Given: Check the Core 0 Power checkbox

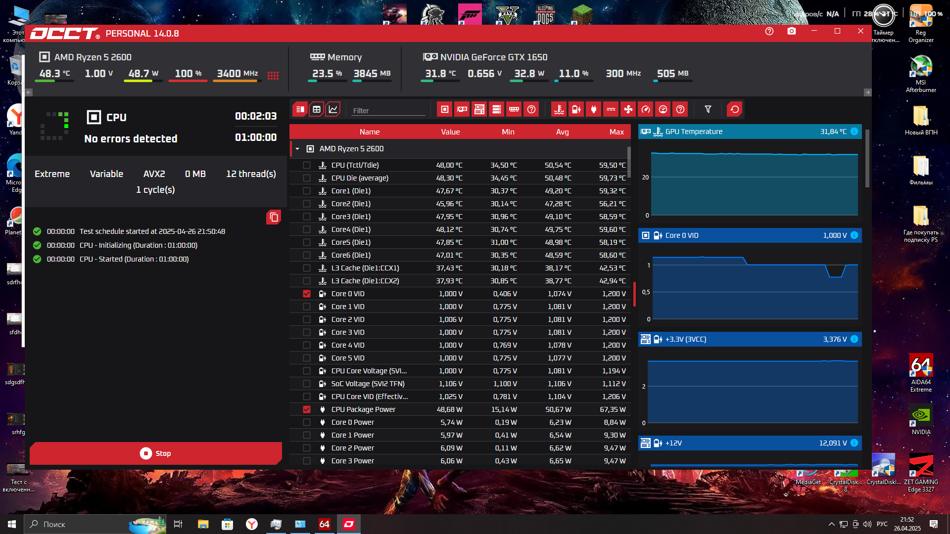Looking at the screenshot, I should (x=307, y=422).
